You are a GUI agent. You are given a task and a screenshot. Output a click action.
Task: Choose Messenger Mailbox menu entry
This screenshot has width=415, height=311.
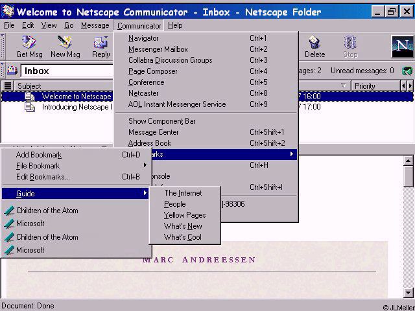click(x=206, y=49)
